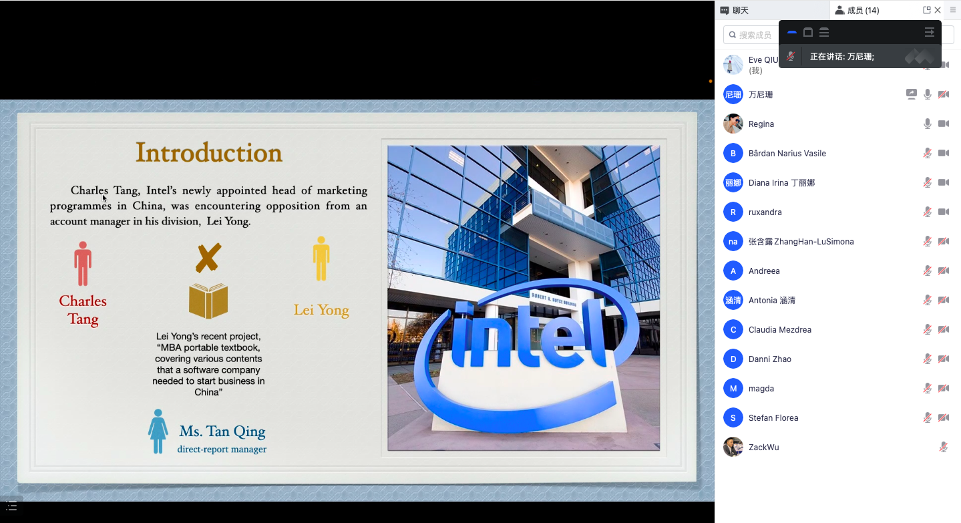The height and width of the screenshot is (523, 961).
Task: Select the first compact view icon in floating bar
Action: click(792, 32)
